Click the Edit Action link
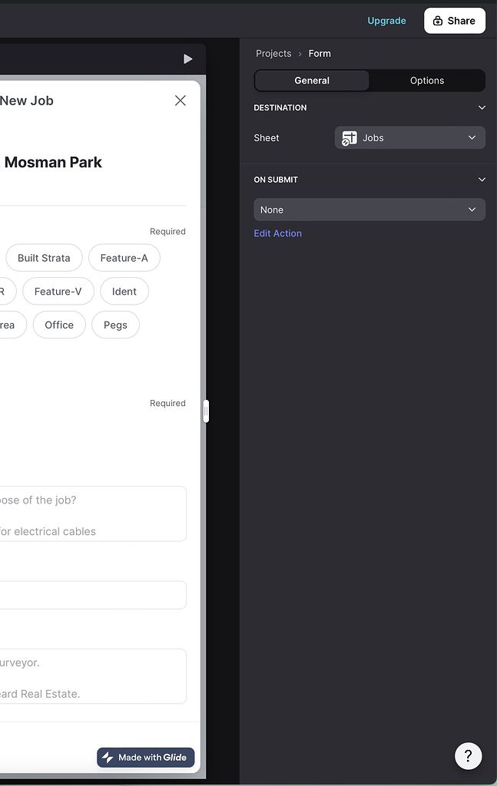 pyautogui.click(x=277, y=233)
